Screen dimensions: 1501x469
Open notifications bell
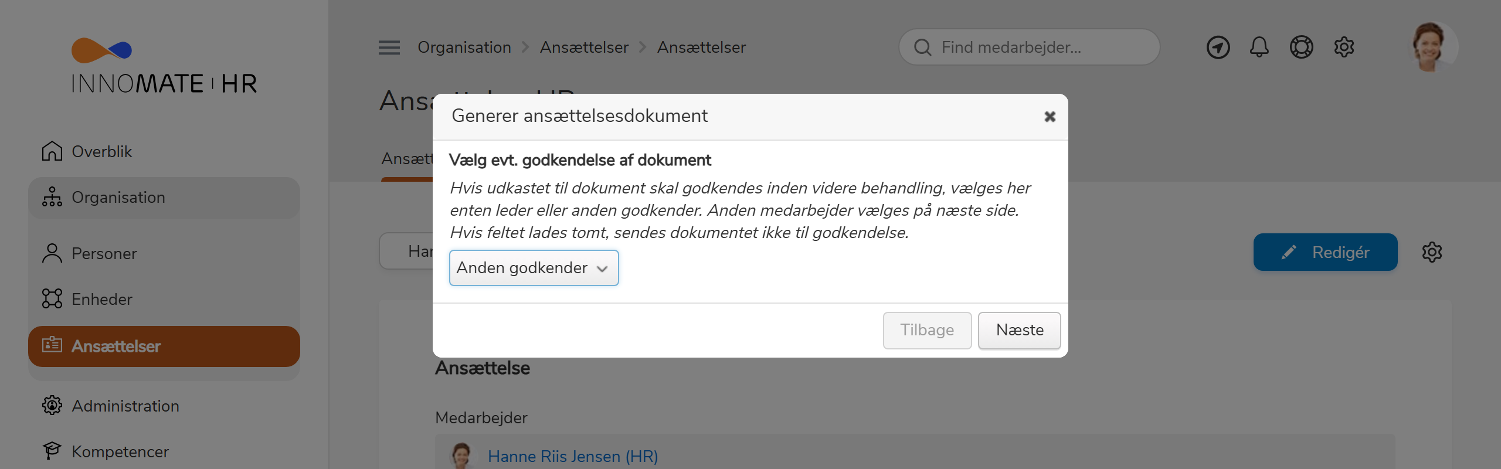click(1259, 47)
